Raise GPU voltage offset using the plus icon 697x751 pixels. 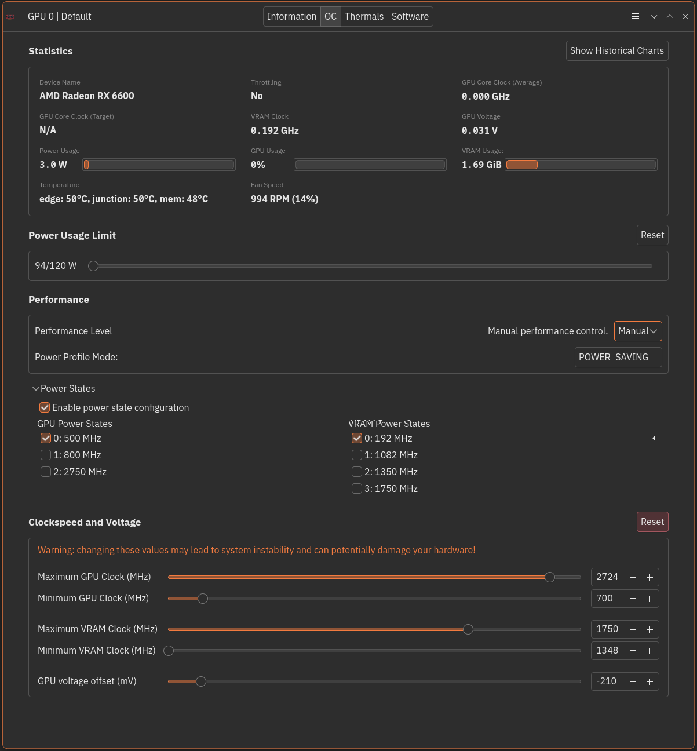coord(649,682)
